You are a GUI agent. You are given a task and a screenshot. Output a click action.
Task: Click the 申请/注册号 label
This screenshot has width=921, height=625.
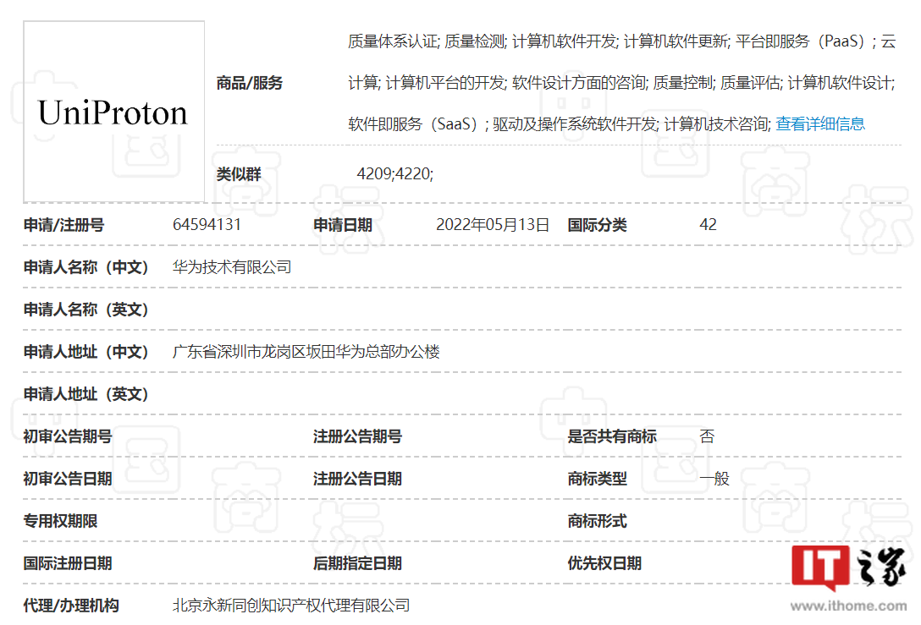coord(64,225)
